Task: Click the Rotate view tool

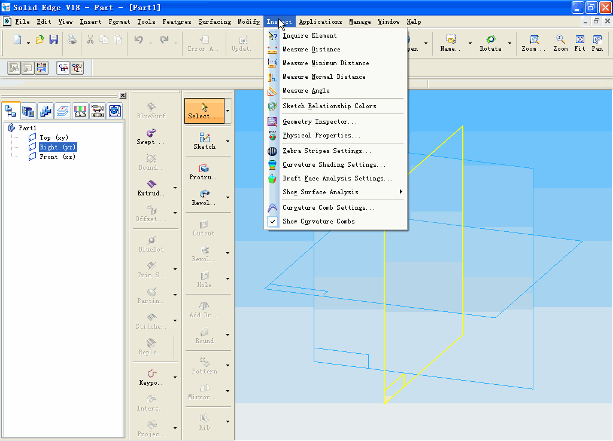Action: tap(491, 43)
